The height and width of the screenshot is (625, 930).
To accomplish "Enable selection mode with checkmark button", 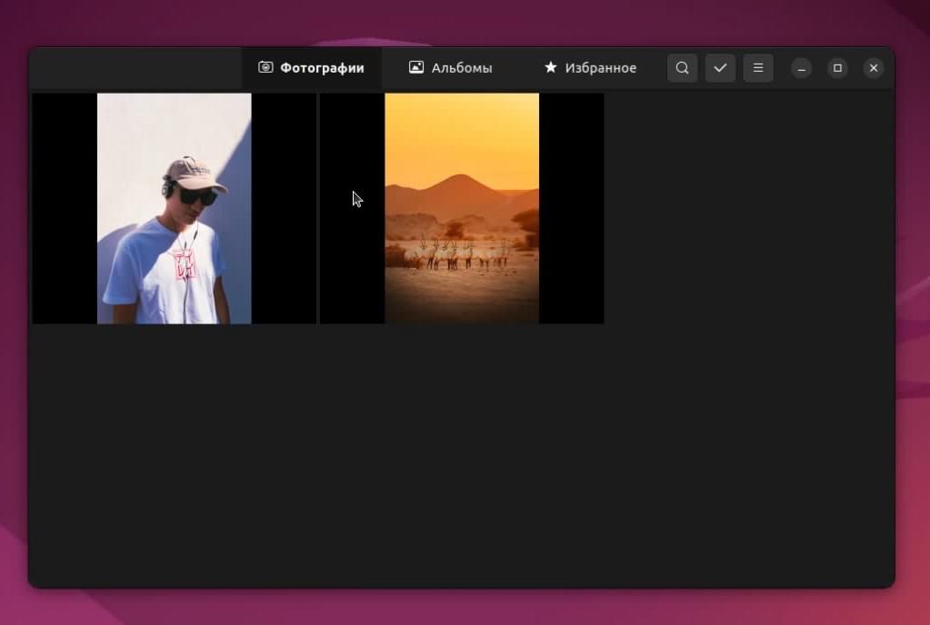I will tap(720, 68).
